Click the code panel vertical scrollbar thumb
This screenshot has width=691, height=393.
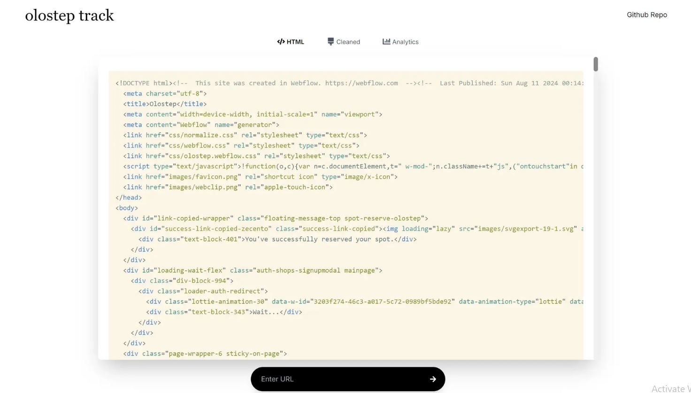[596, 64]
